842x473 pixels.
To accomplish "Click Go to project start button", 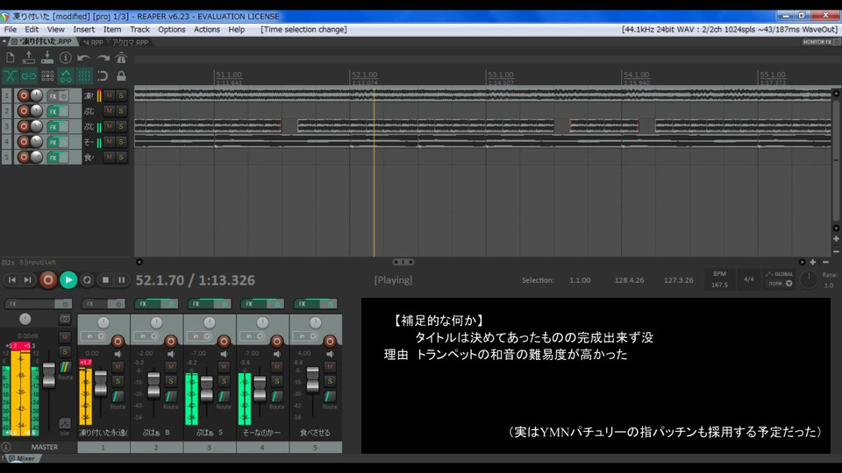I will pos(11,280).
